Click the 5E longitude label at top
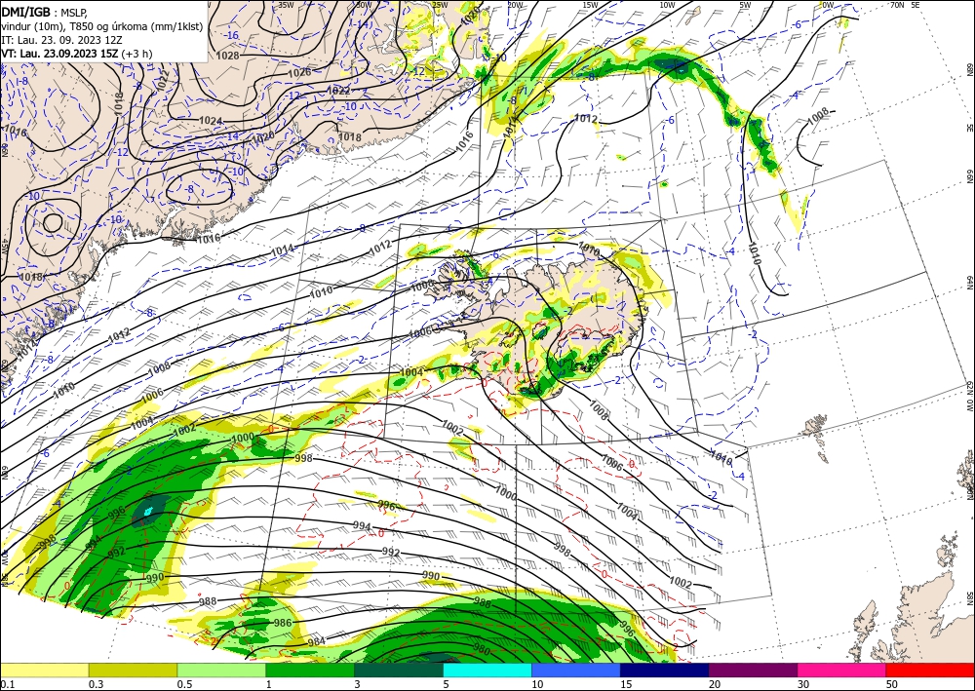The image size is (975, 691). 915,5
